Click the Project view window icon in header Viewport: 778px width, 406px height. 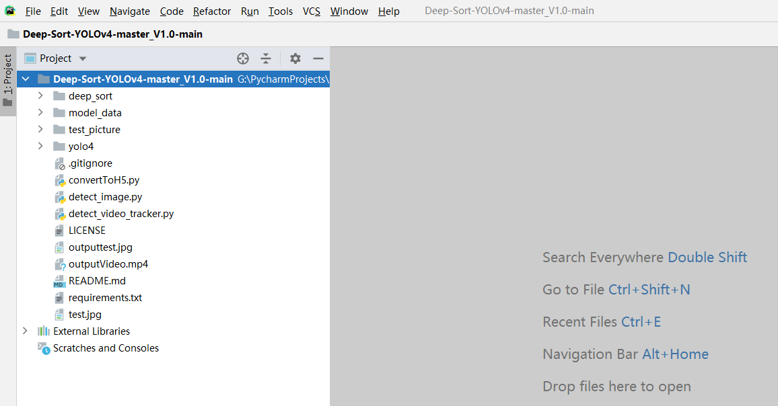click(30, 58)
